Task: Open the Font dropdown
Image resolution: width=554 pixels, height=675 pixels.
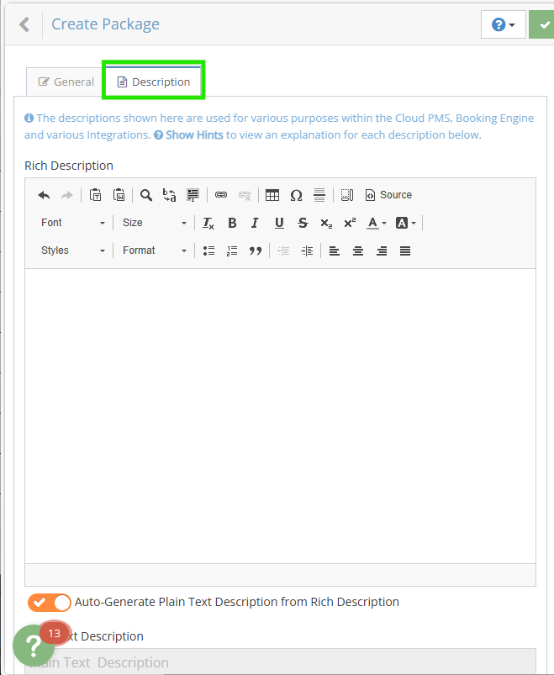Action: click(x=73, y=223)
